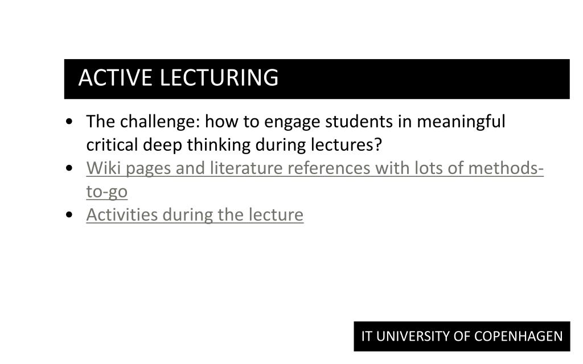This screenshot has width=583, height=364.
Task: Click the word 'literature' in the wiki link
Action: point(246,168)
